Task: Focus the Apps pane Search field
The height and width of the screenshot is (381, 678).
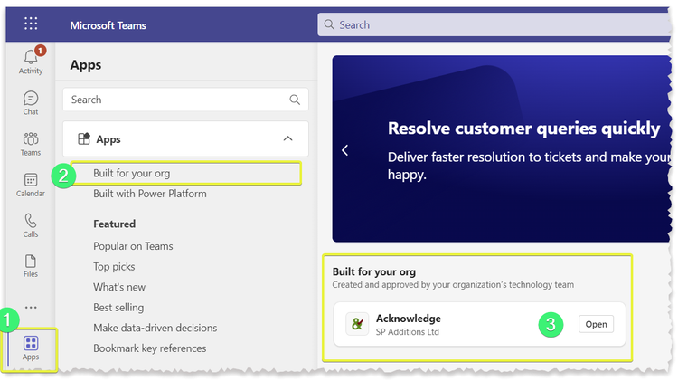Action: point(185,100)
